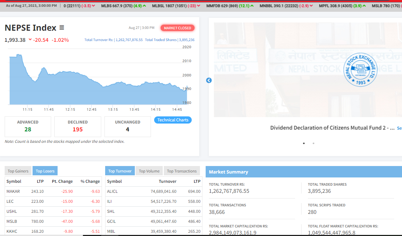Viewport: 402px width, 236px height.
Task: Click the Market Summary panel header
Action: click(304, 172)
